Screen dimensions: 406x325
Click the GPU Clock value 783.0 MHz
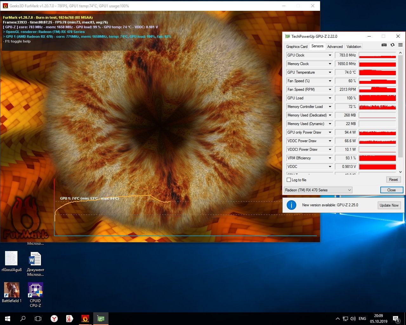coord(346,55)
